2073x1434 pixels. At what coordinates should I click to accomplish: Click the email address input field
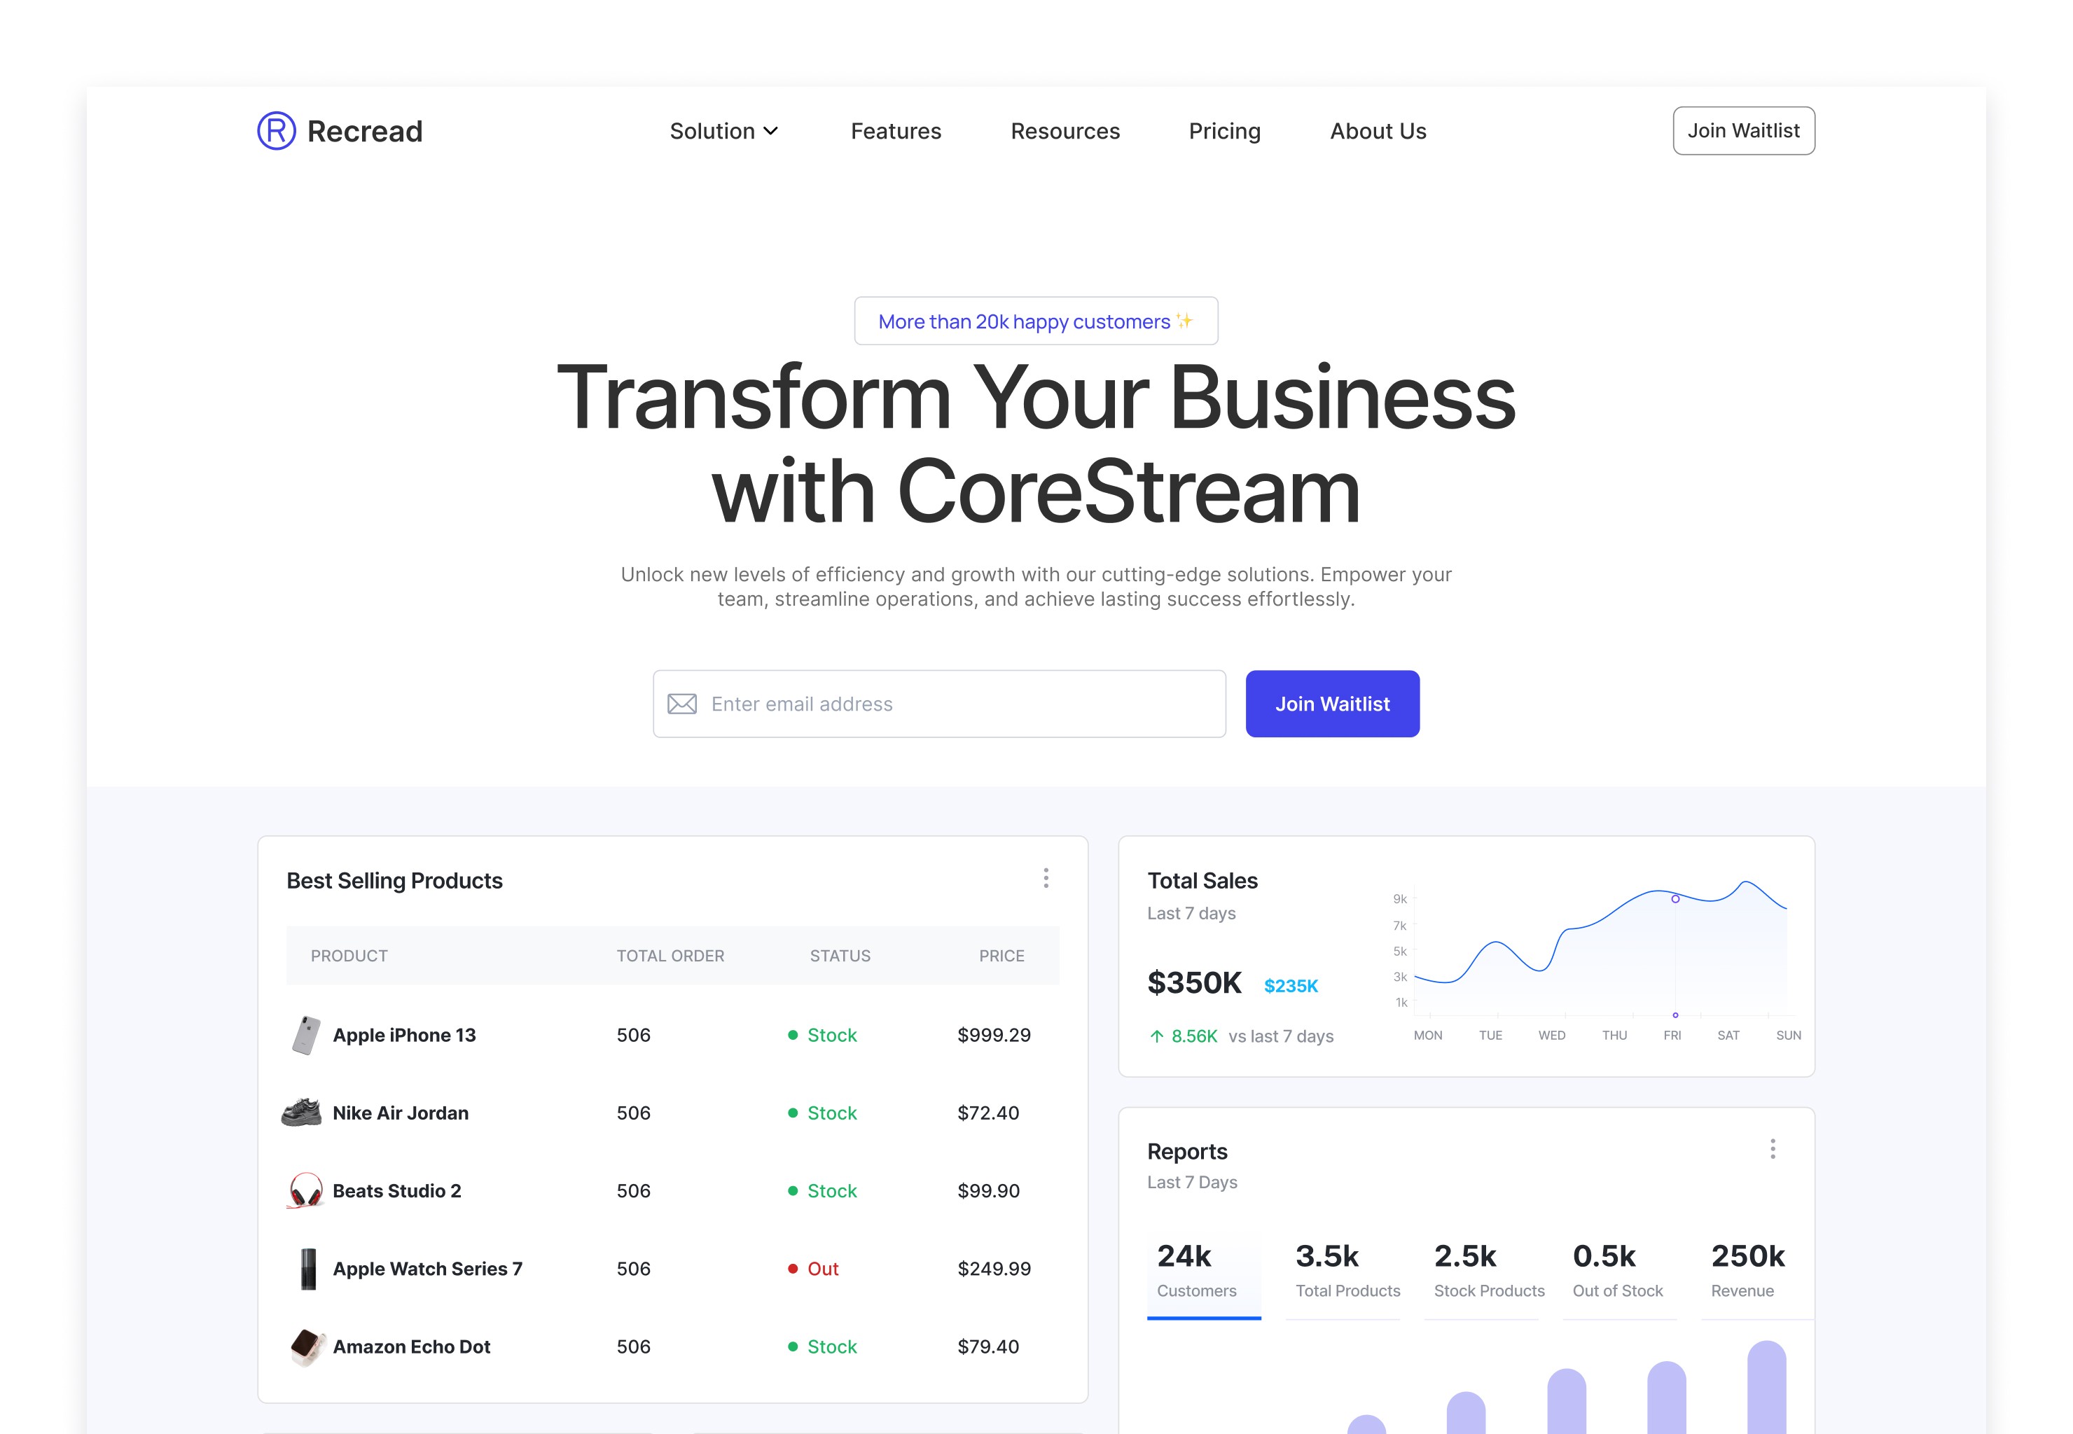pos(939,702)
